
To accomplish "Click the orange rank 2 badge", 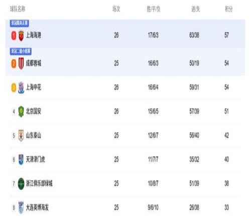I will (x=14, y=63).
